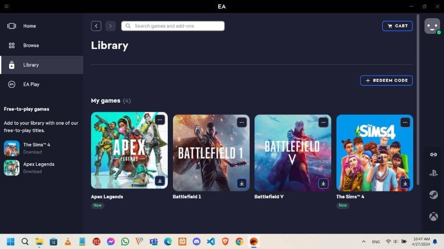Open File Explorer from taskbar

[x=39, y=242]
